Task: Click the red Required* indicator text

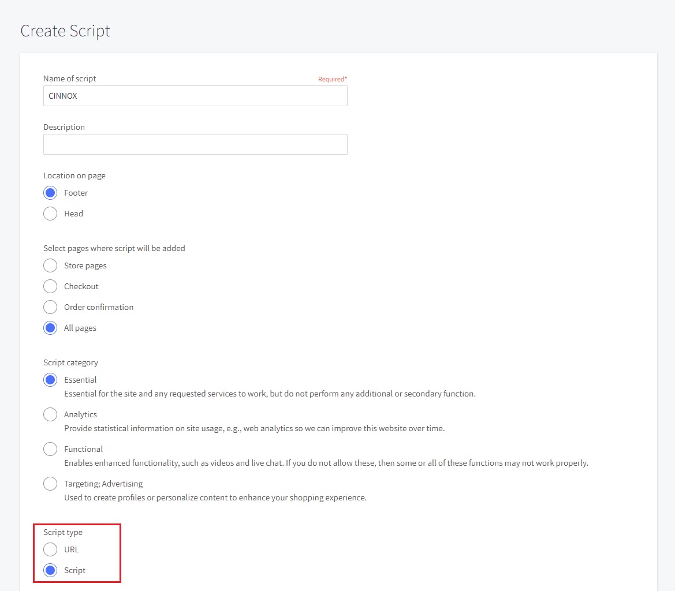Action: 333,79
